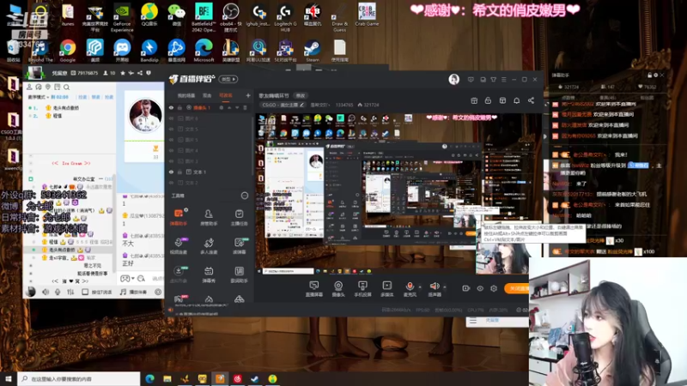The height and width of the screenshot is (386, 687).
Task: Delete the 摄像头 1 layer with the trash icon
Action: tap(245, 108)
